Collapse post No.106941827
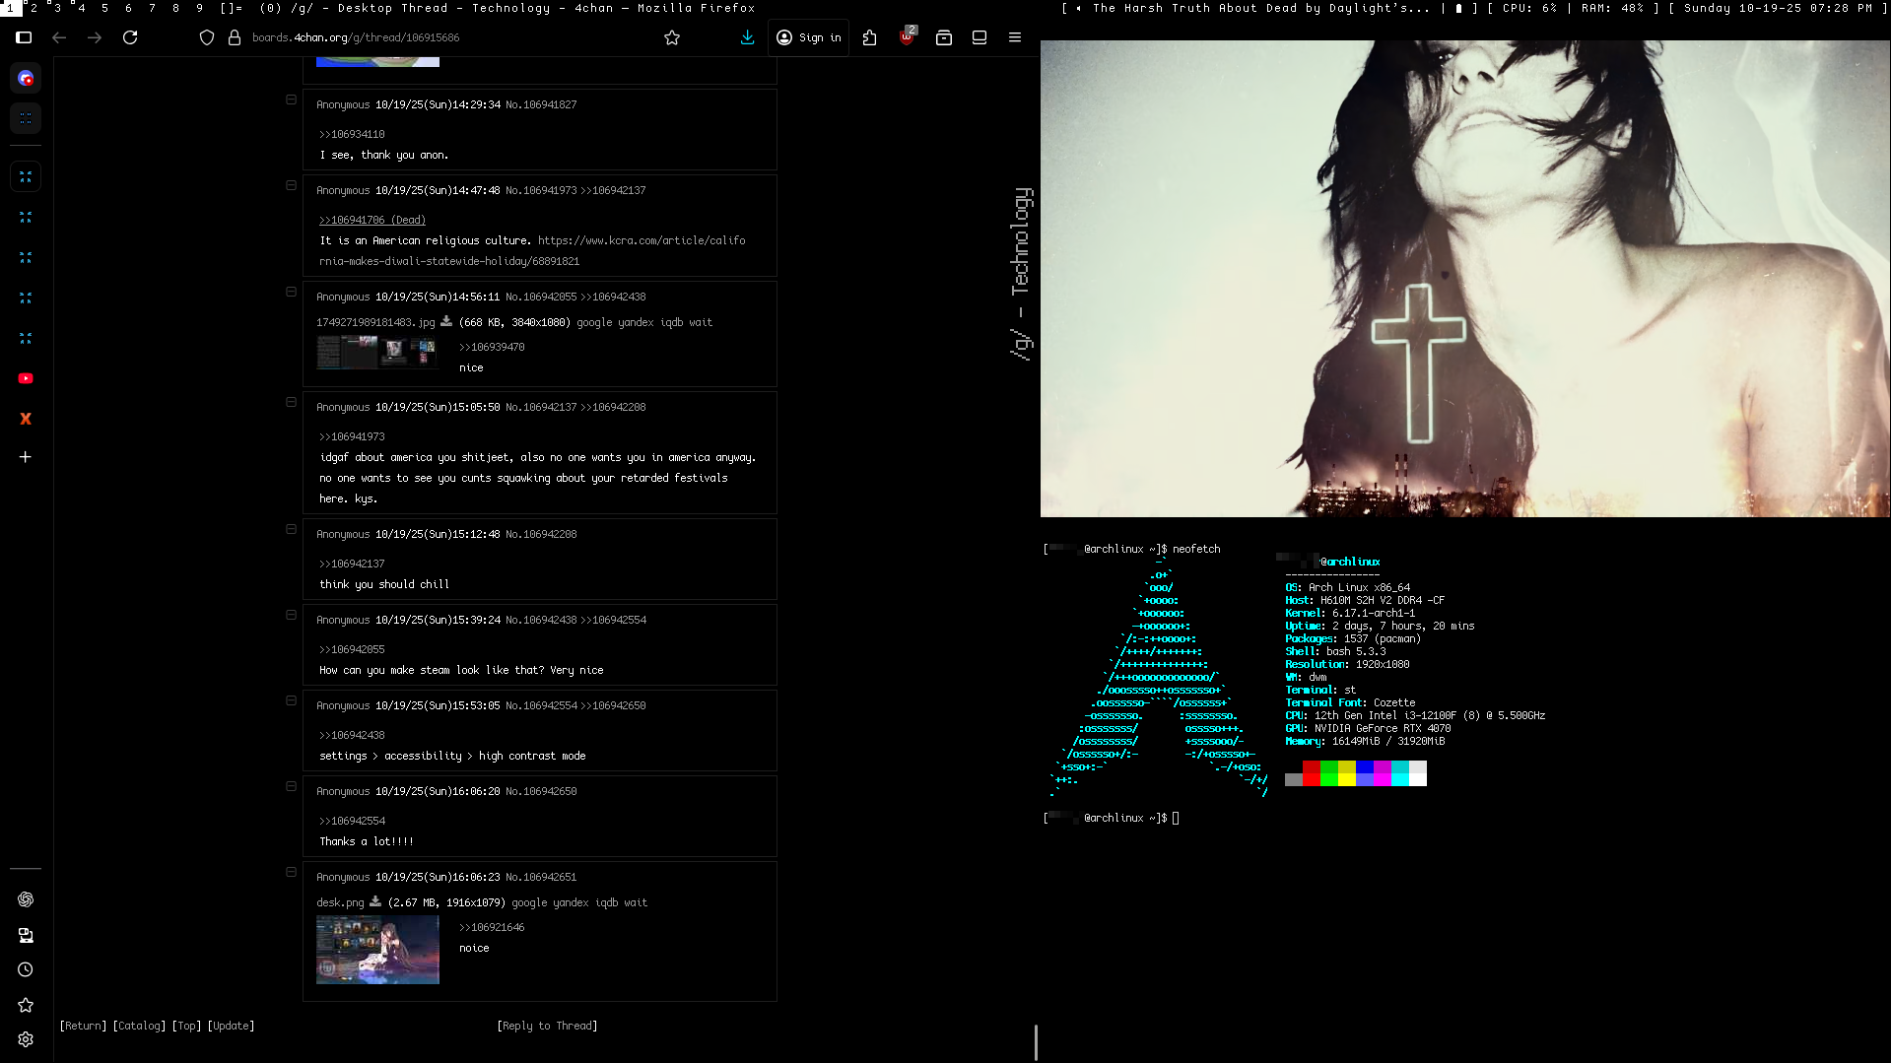This screenshot has width=1891, height=1063. pyautogui.click(x=291, y=100)
